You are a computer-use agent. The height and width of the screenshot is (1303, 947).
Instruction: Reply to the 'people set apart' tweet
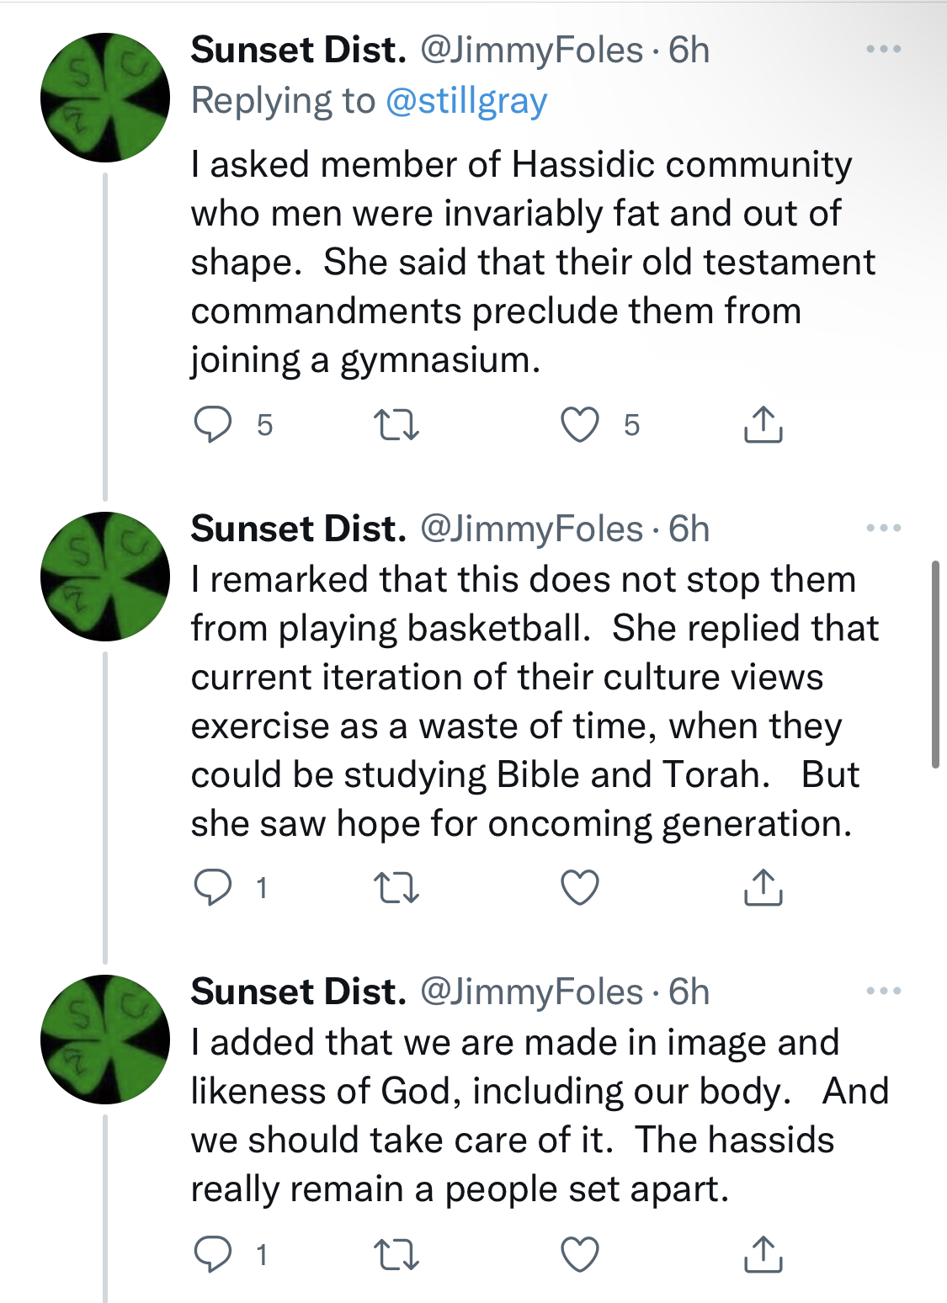coord(213,1254)
